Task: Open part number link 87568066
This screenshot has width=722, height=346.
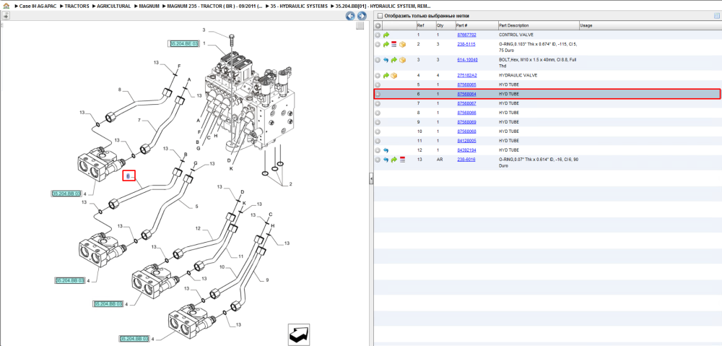Action: tap(466, 113)
